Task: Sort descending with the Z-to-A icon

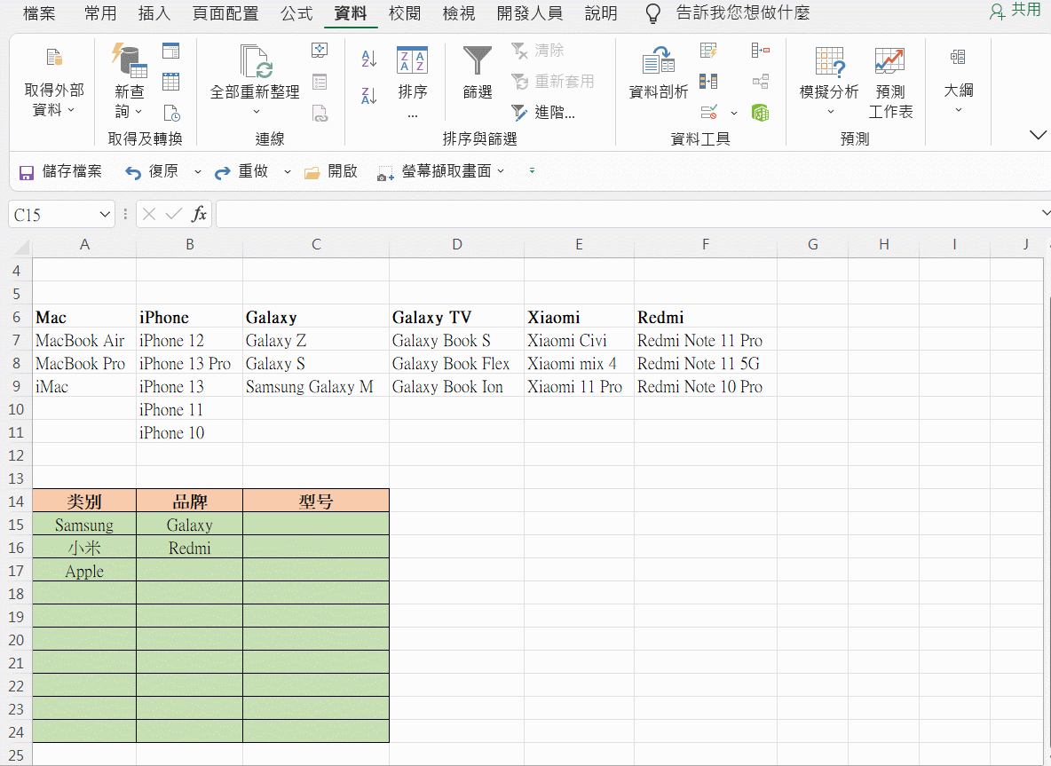Action: coord(368,96)
